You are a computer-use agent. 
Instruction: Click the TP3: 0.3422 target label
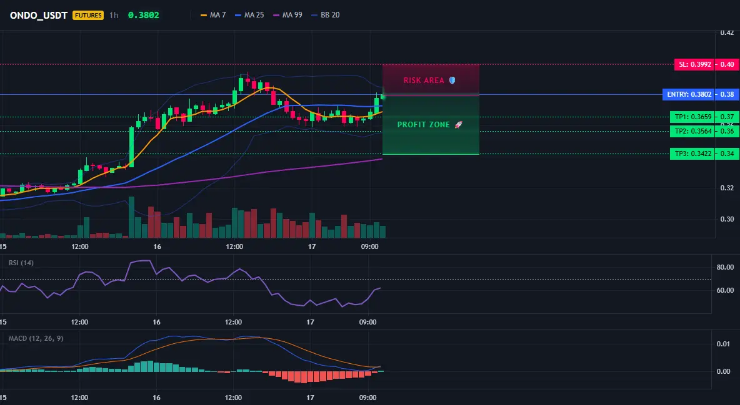[692, 154]
